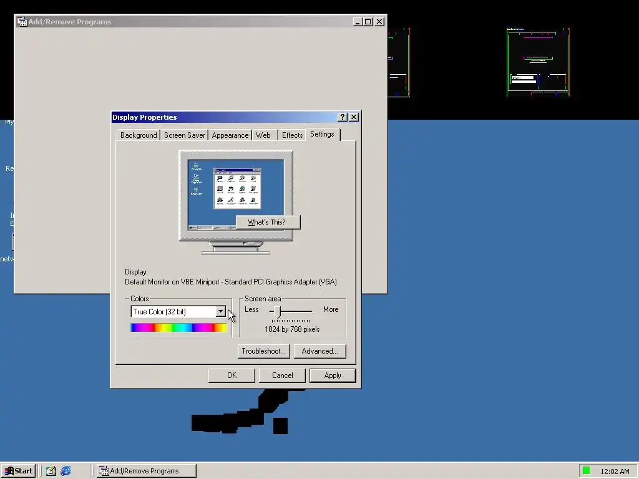Cancel the Display Properties dialog

282,375
